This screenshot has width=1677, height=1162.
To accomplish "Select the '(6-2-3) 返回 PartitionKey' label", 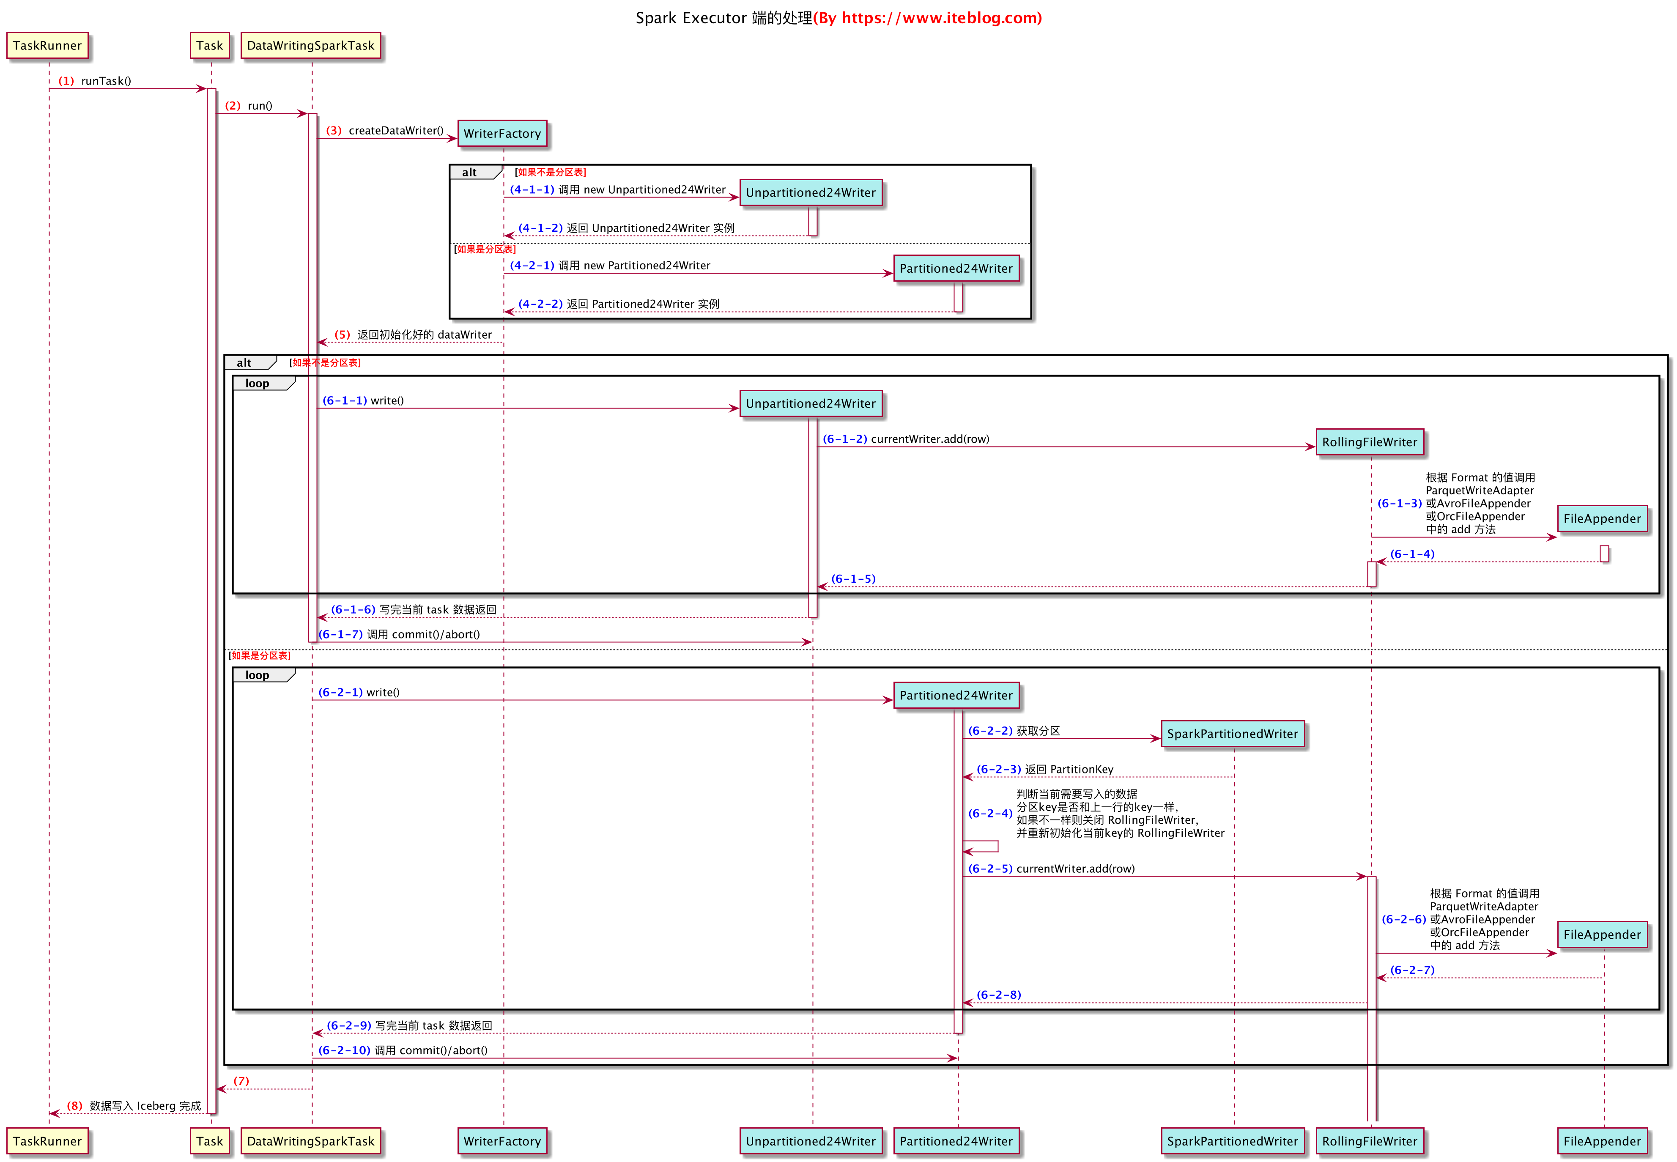I will click(1044, 770).
